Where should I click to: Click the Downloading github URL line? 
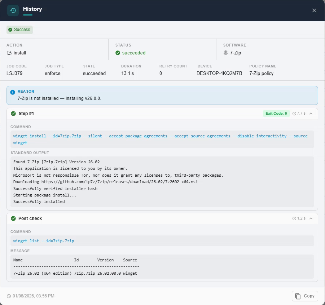[105, 182]
